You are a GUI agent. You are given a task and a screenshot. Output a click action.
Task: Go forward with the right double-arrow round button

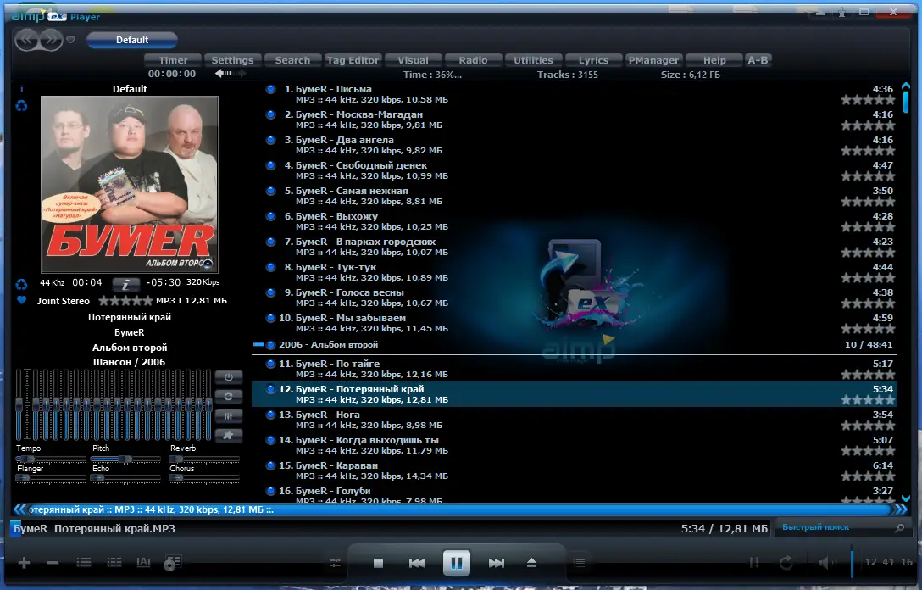coord(51,39)
